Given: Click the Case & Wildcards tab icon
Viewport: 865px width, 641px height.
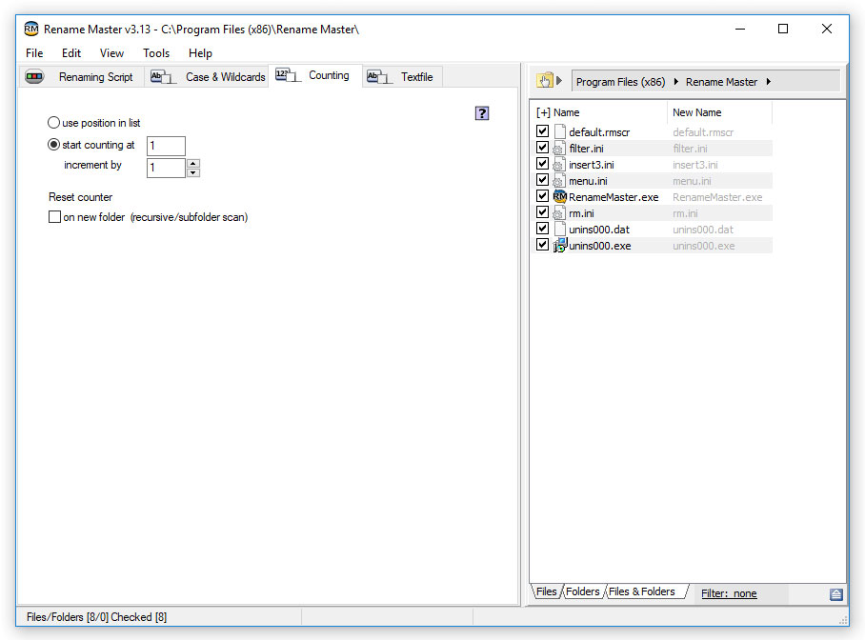Looking at the screenshot, I should pos(163,77).
